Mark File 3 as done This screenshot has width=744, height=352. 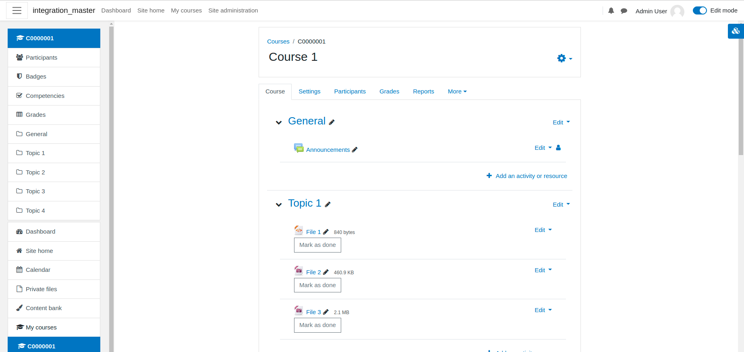(317, 325)
